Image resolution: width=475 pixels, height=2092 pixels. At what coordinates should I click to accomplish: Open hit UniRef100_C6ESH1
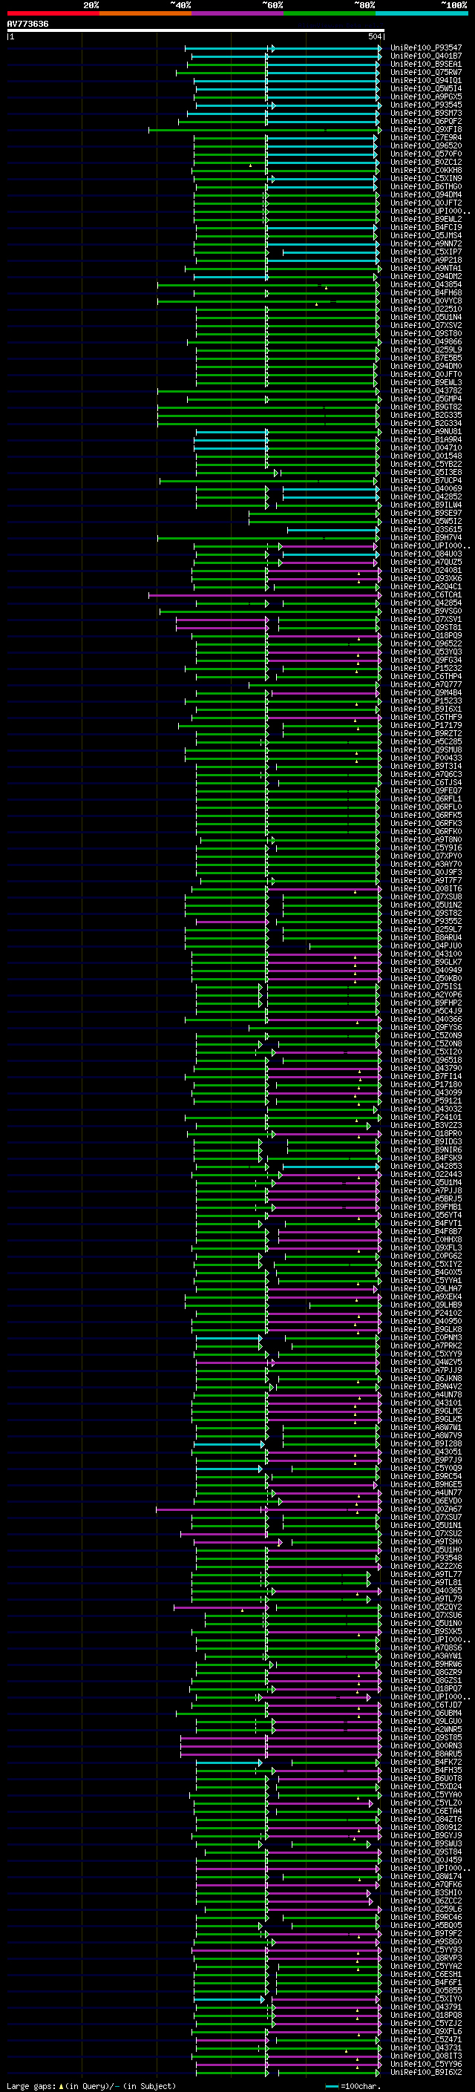pos(426,1975)
